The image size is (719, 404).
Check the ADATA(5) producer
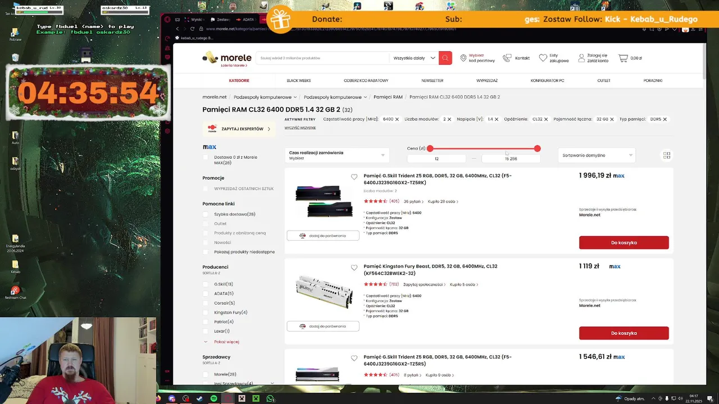click(x=206, y=293)
